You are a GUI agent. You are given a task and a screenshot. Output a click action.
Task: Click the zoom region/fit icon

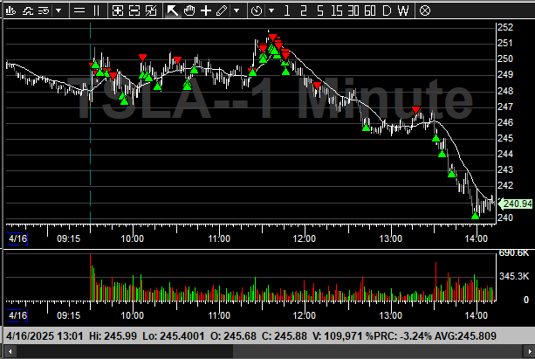(x=151, y=11)
